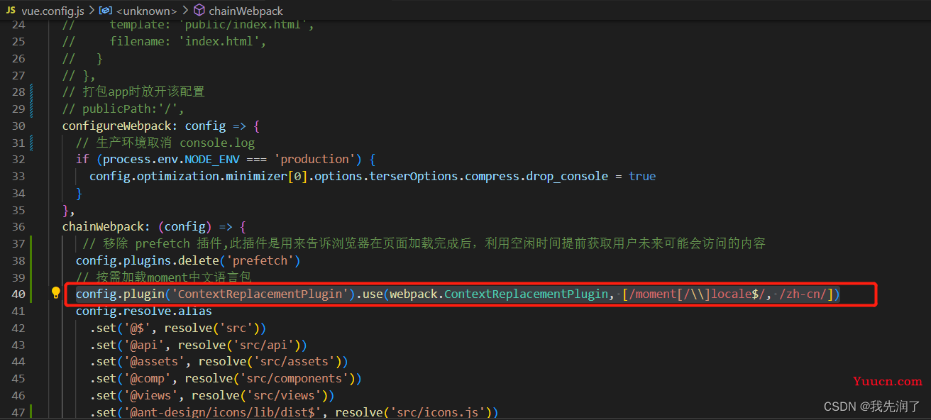Click the 移除 prefetch 插件 comment line
This screenshot has height=420, width=931.
click(424, 243)
